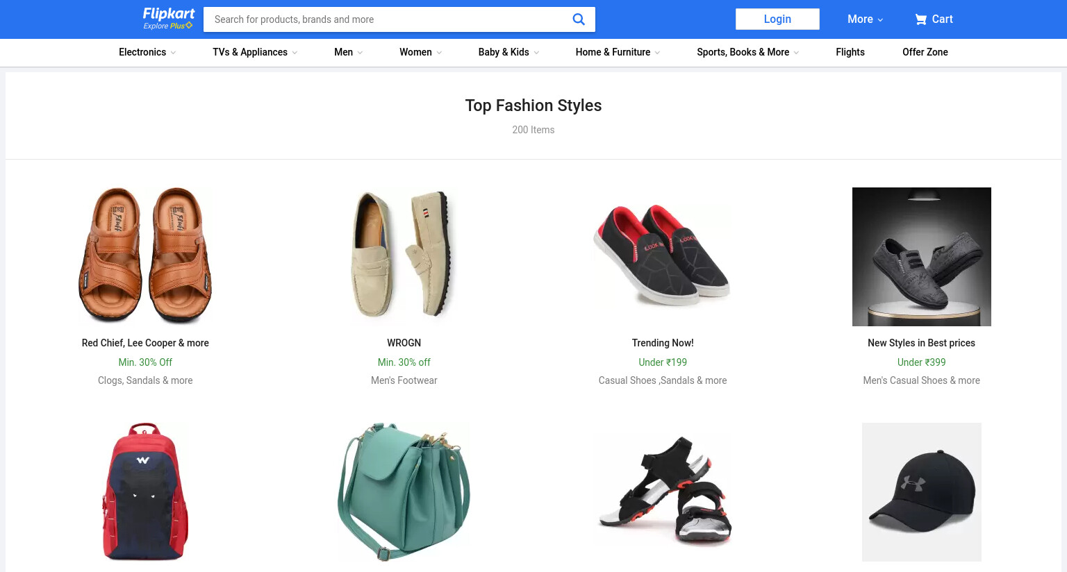Expand the Electronics category menu
Viewport: 1067px width, 572px height.
(147, 52)
